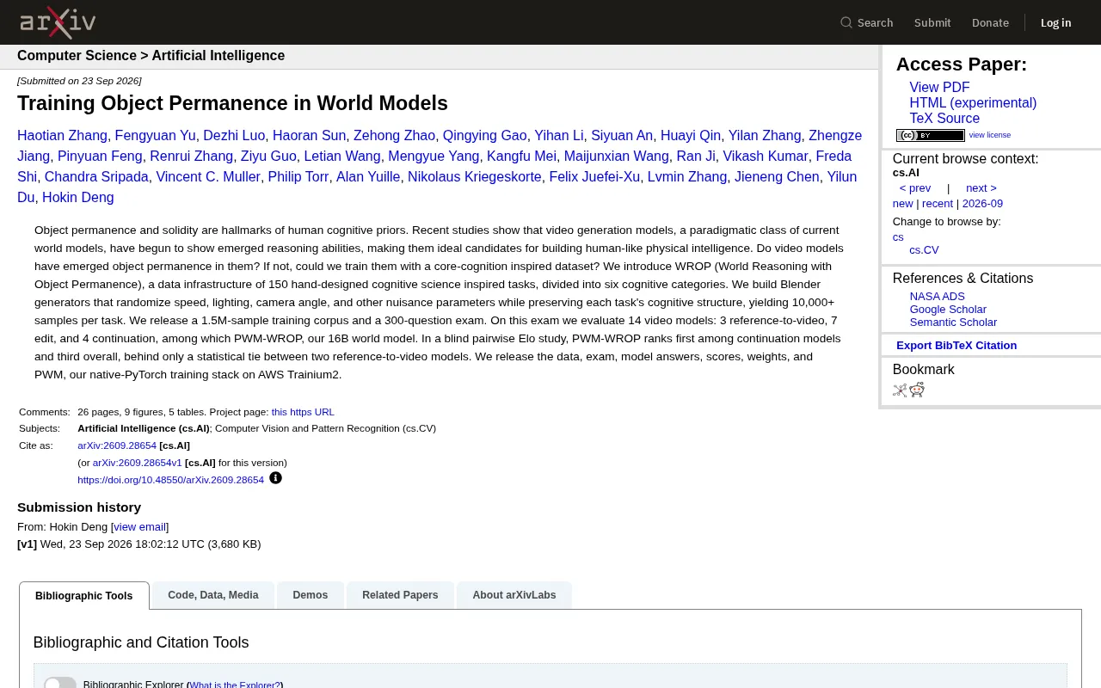1101x688 pixels.
Task: Open author Nikolaus Kriegeskorte's page
Action: point(475,177)
